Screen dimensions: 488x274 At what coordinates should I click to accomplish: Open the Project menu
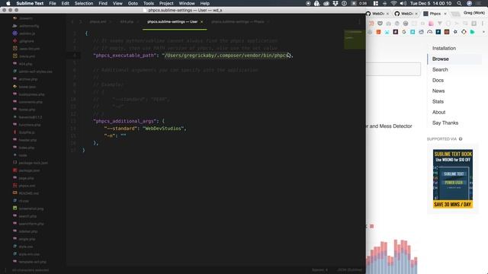166,3
